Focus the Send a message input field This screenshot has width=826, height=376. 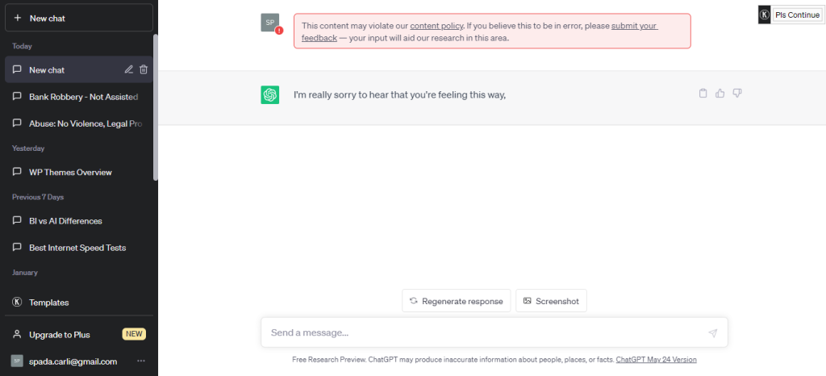[494, 332]
